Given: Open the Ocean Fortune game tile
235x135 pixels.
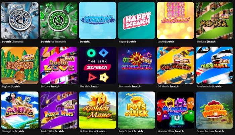Looking at the screenshot, I should tap(214, 110).
